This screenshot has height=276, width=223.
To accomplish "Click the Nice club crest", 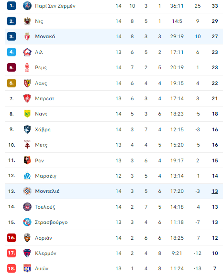I will [27, 21].
